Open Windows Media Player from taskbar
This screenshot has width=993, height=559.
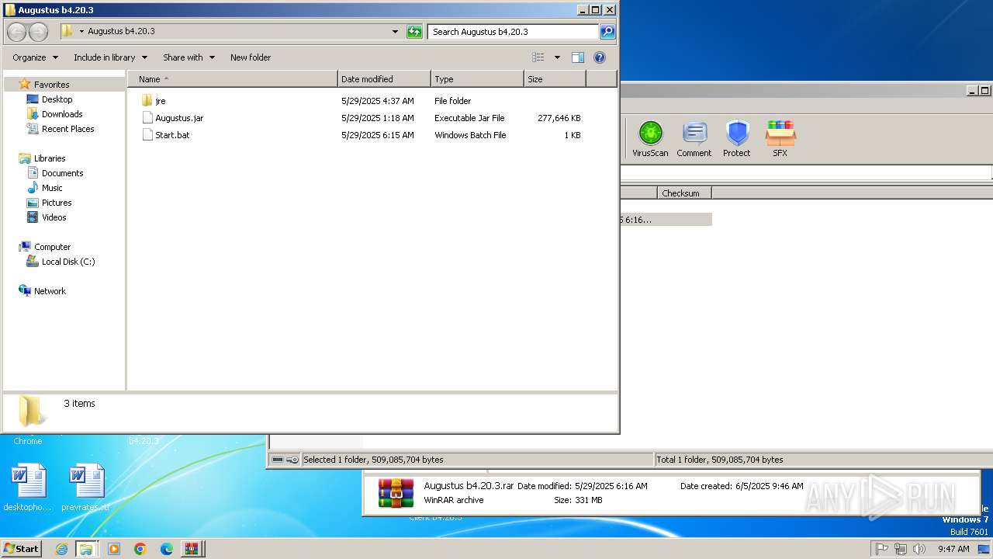(114, 548)
